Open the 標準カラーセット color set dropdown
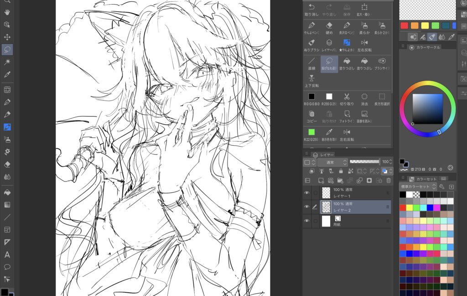This screenshot has height=296, width=467. pyautogui.click(x=418, y=186)
